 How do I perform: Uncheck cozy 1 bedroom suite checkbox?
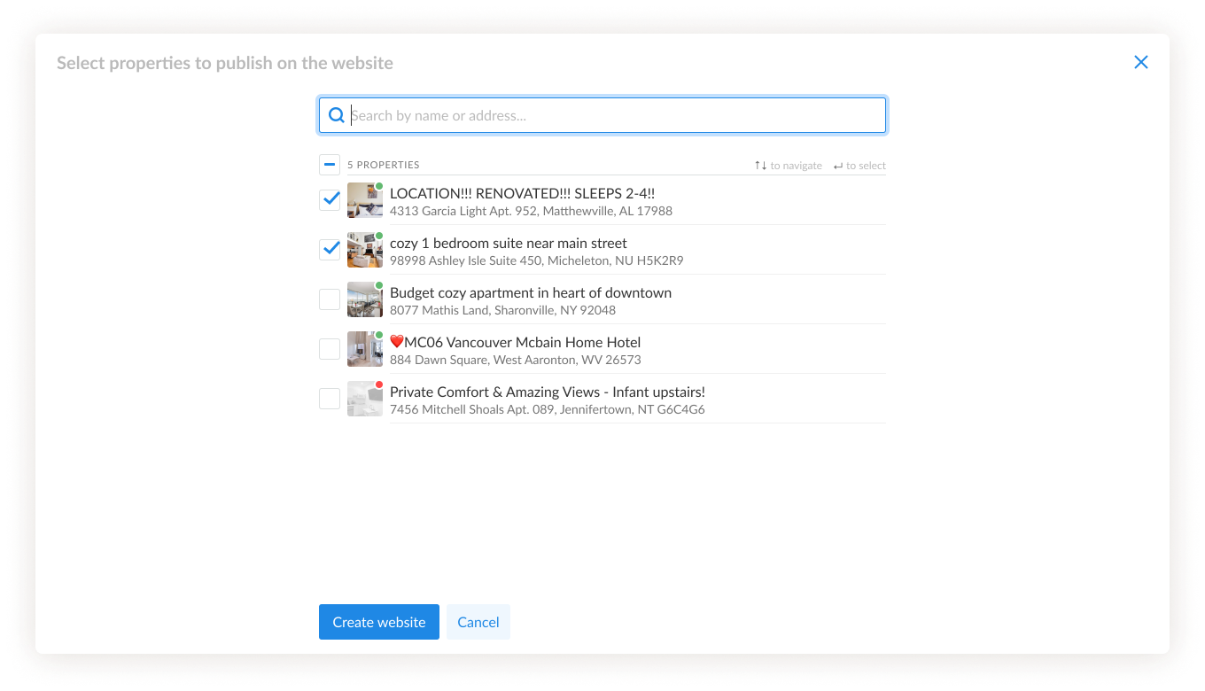click(330, 250)
